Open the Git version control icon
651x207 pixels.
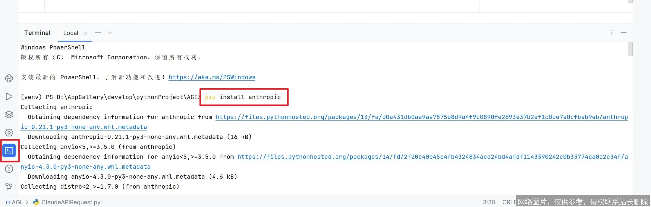[9, 187]
